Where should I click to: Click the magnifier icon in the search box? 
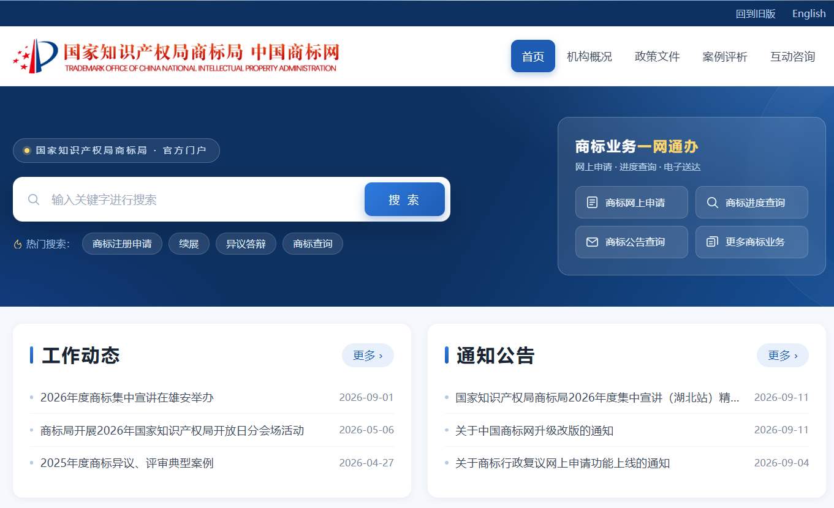point(34,200)
